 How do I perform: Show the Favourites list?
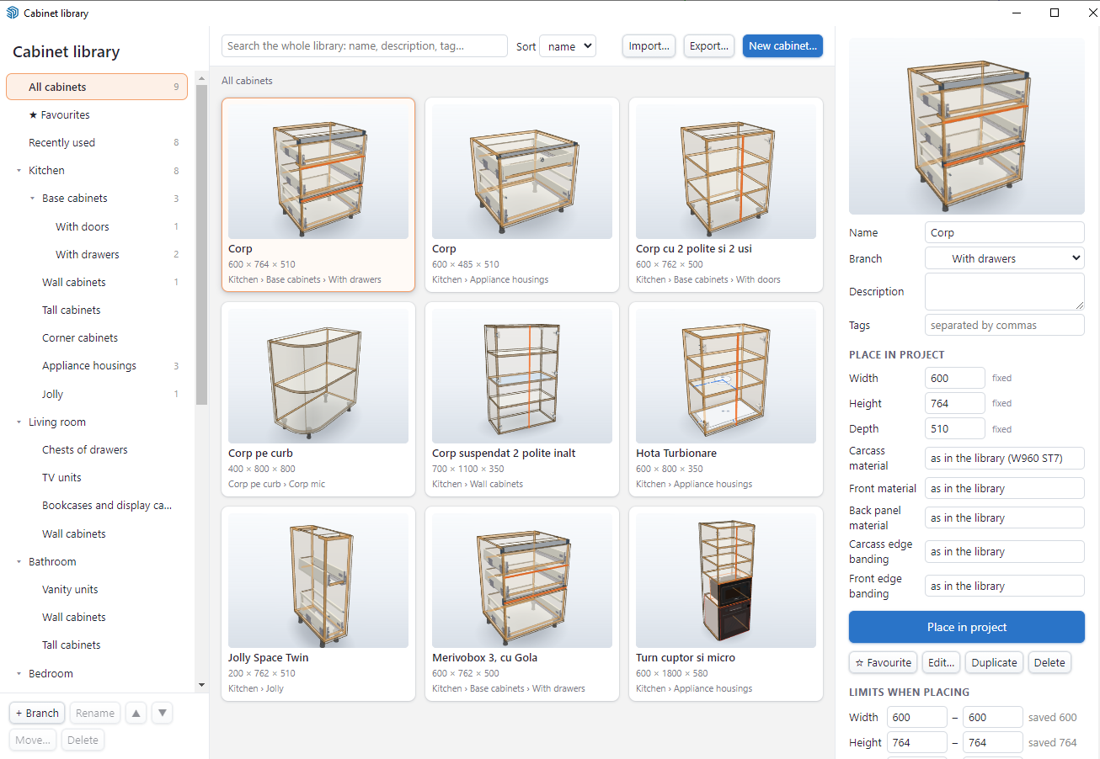click(x=97, y=114)
